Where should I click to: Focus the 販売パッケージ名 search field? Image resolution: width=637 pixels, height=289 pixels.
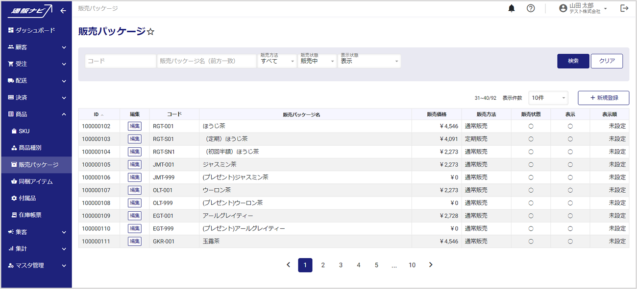[x=206, y=61]
